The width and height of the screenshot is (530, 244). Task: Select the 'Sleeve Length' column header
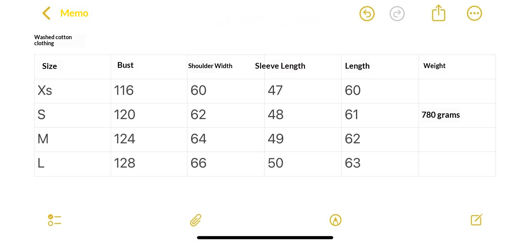point(280,66)
